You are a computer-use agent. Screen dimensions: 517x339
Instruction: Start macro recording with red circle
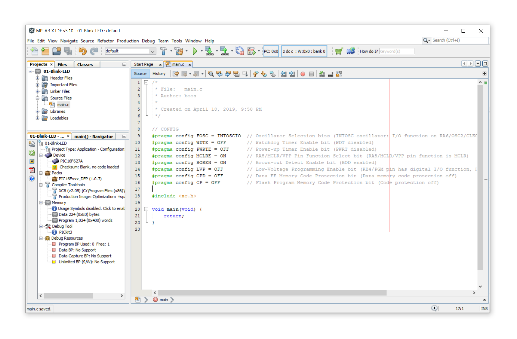tap(303, 74)
